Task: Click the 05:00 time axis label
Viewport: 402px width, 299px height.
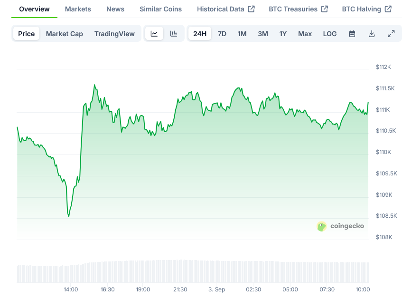Action: [290, 289]
